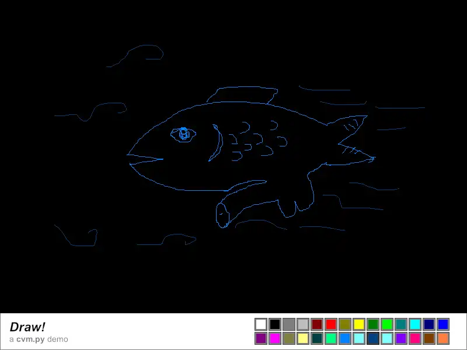Select the magenta swatch
467x350 pixels.
tap(275, 338)
